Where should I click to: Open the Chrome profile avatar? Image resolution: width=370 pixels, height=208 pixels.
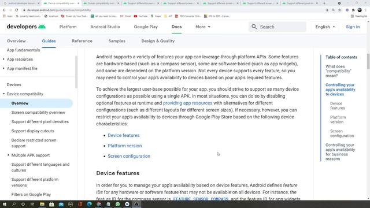[x=360, y=10]
